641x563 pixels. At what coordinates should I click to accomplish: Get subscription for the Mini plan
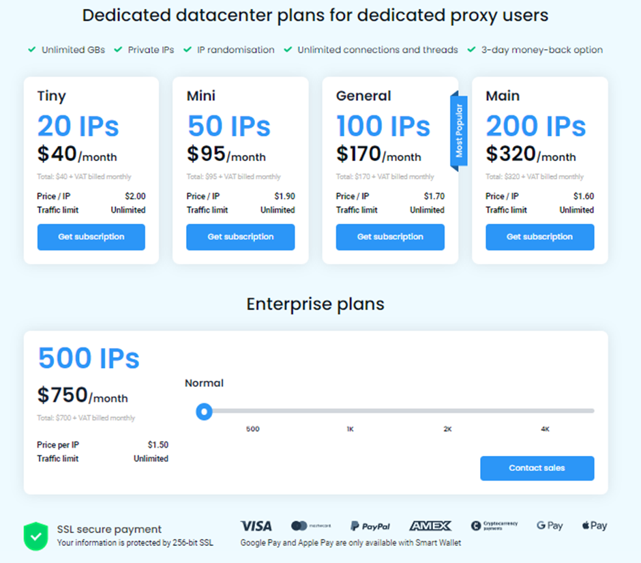click(x=241, y=237)
